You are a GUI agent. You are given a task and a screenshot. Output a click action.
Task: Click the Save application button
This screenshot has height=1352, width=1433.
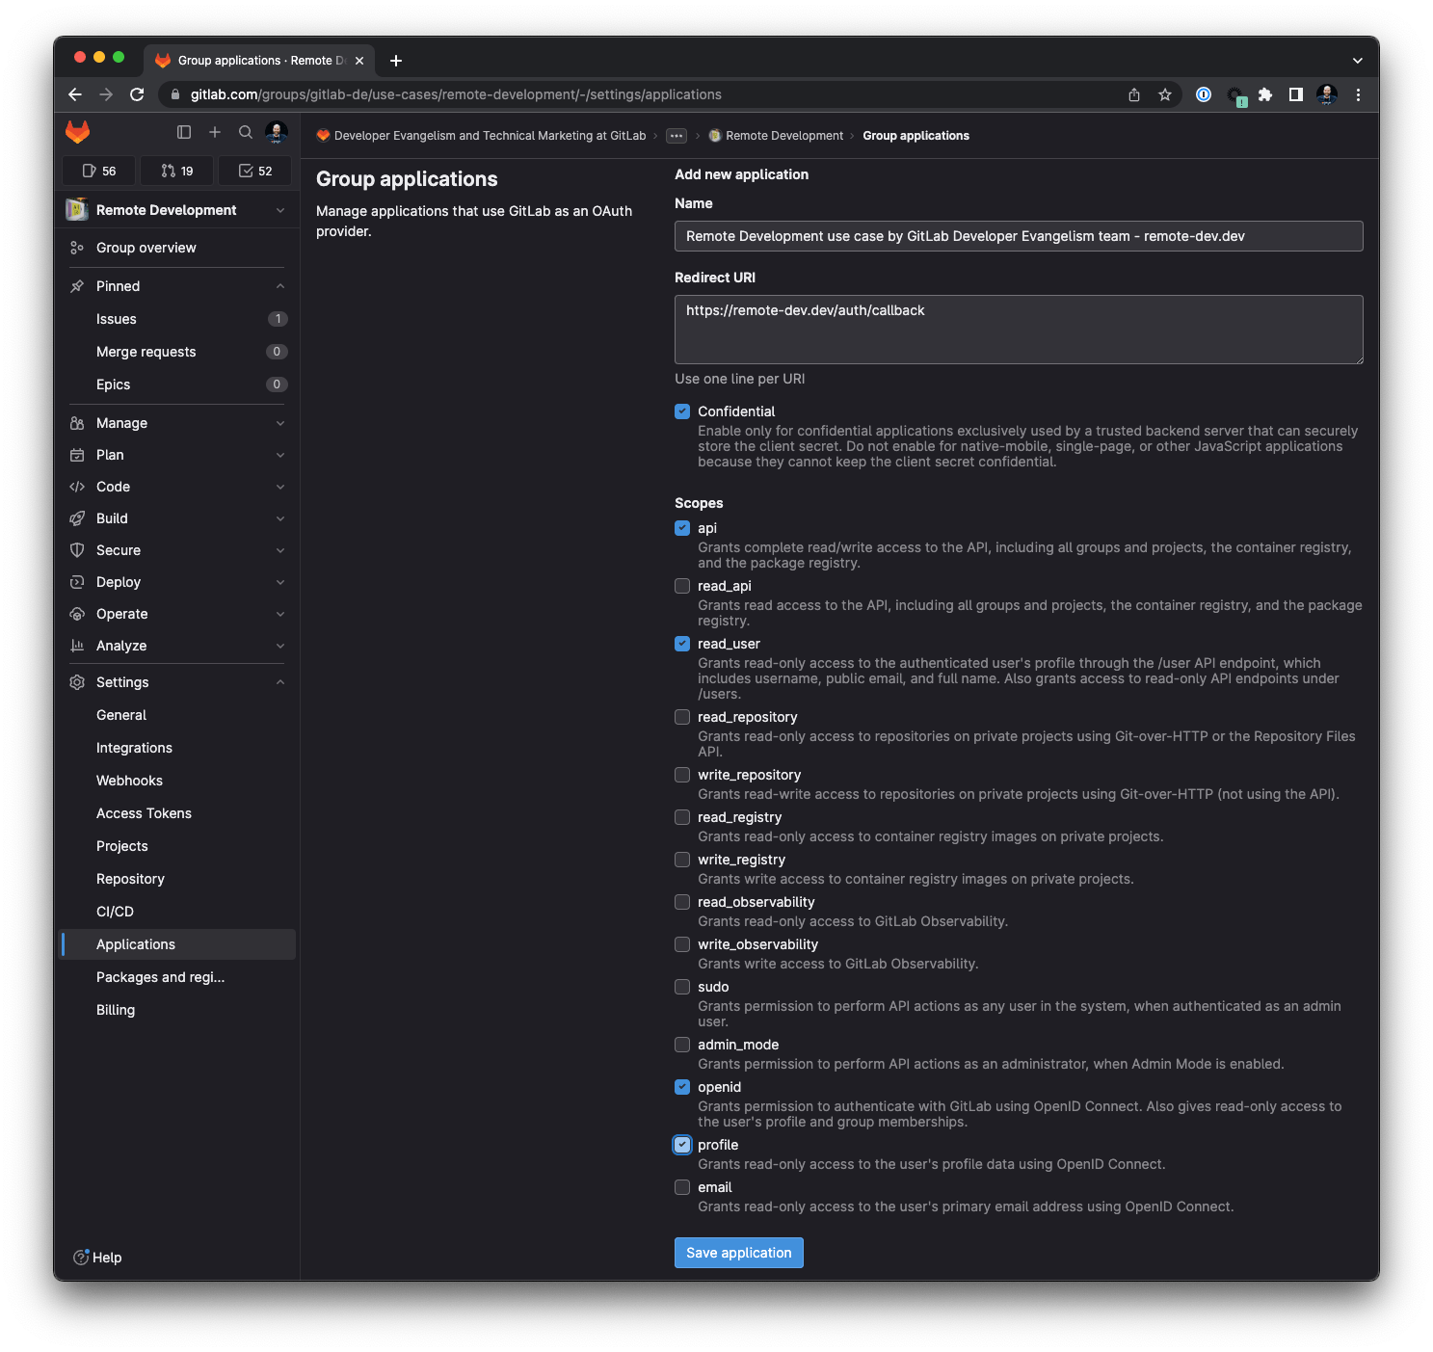738,1253
